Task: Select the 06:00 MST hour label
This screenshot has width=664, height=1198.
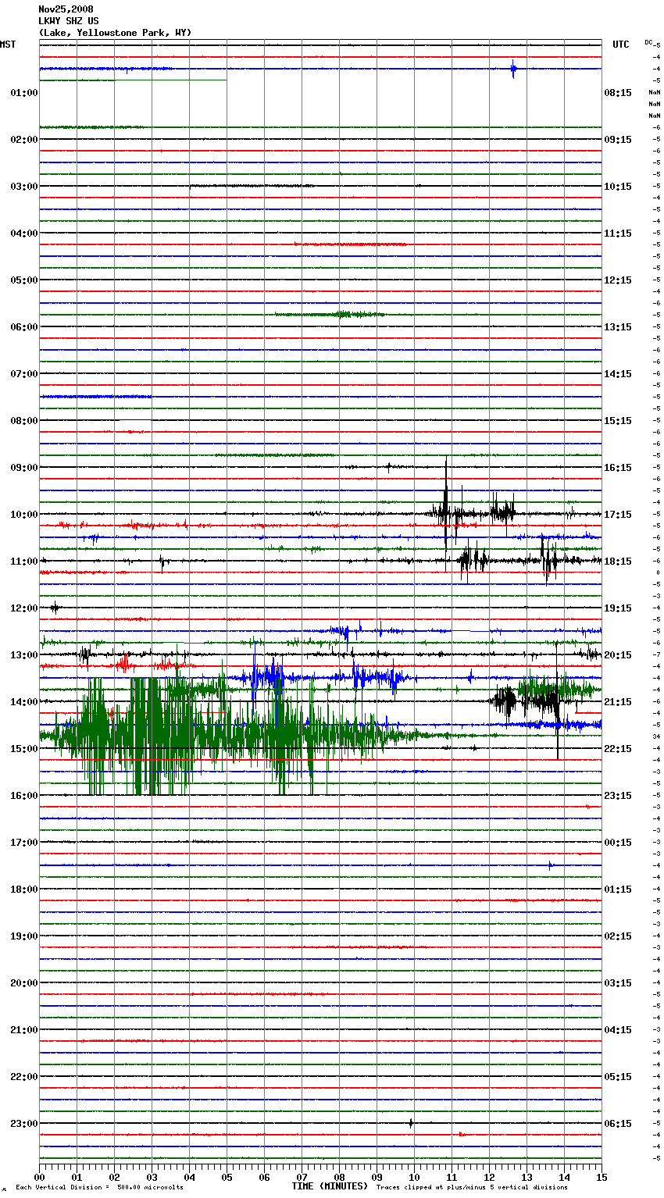Action: [24, 327]
